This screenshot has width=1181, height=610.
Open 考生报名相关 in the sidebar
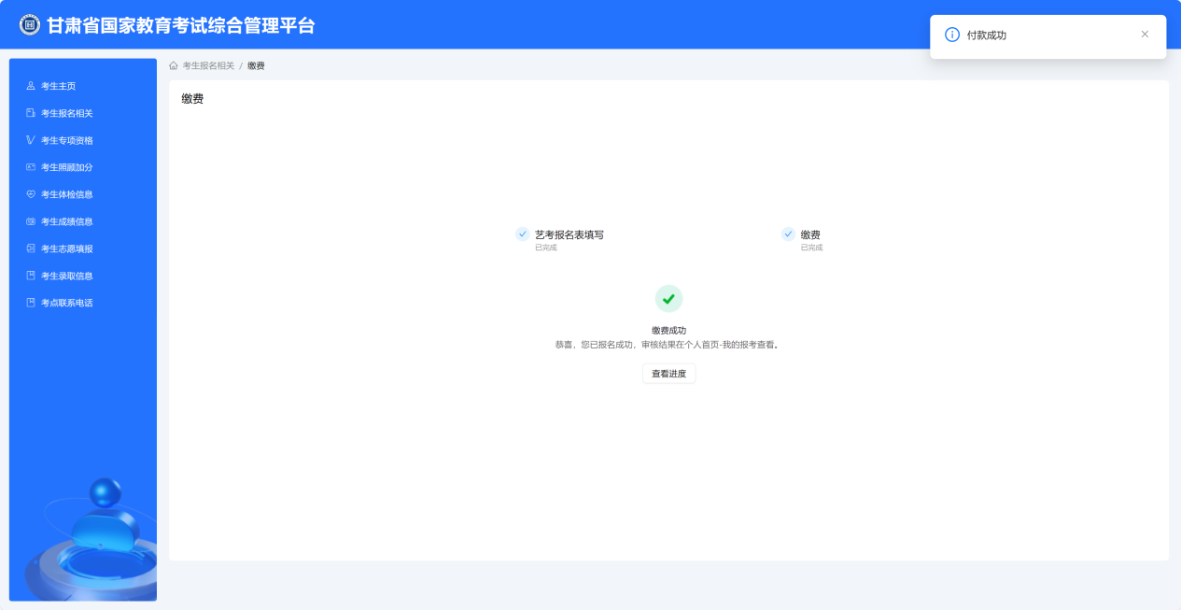click(x=66, y=113)
